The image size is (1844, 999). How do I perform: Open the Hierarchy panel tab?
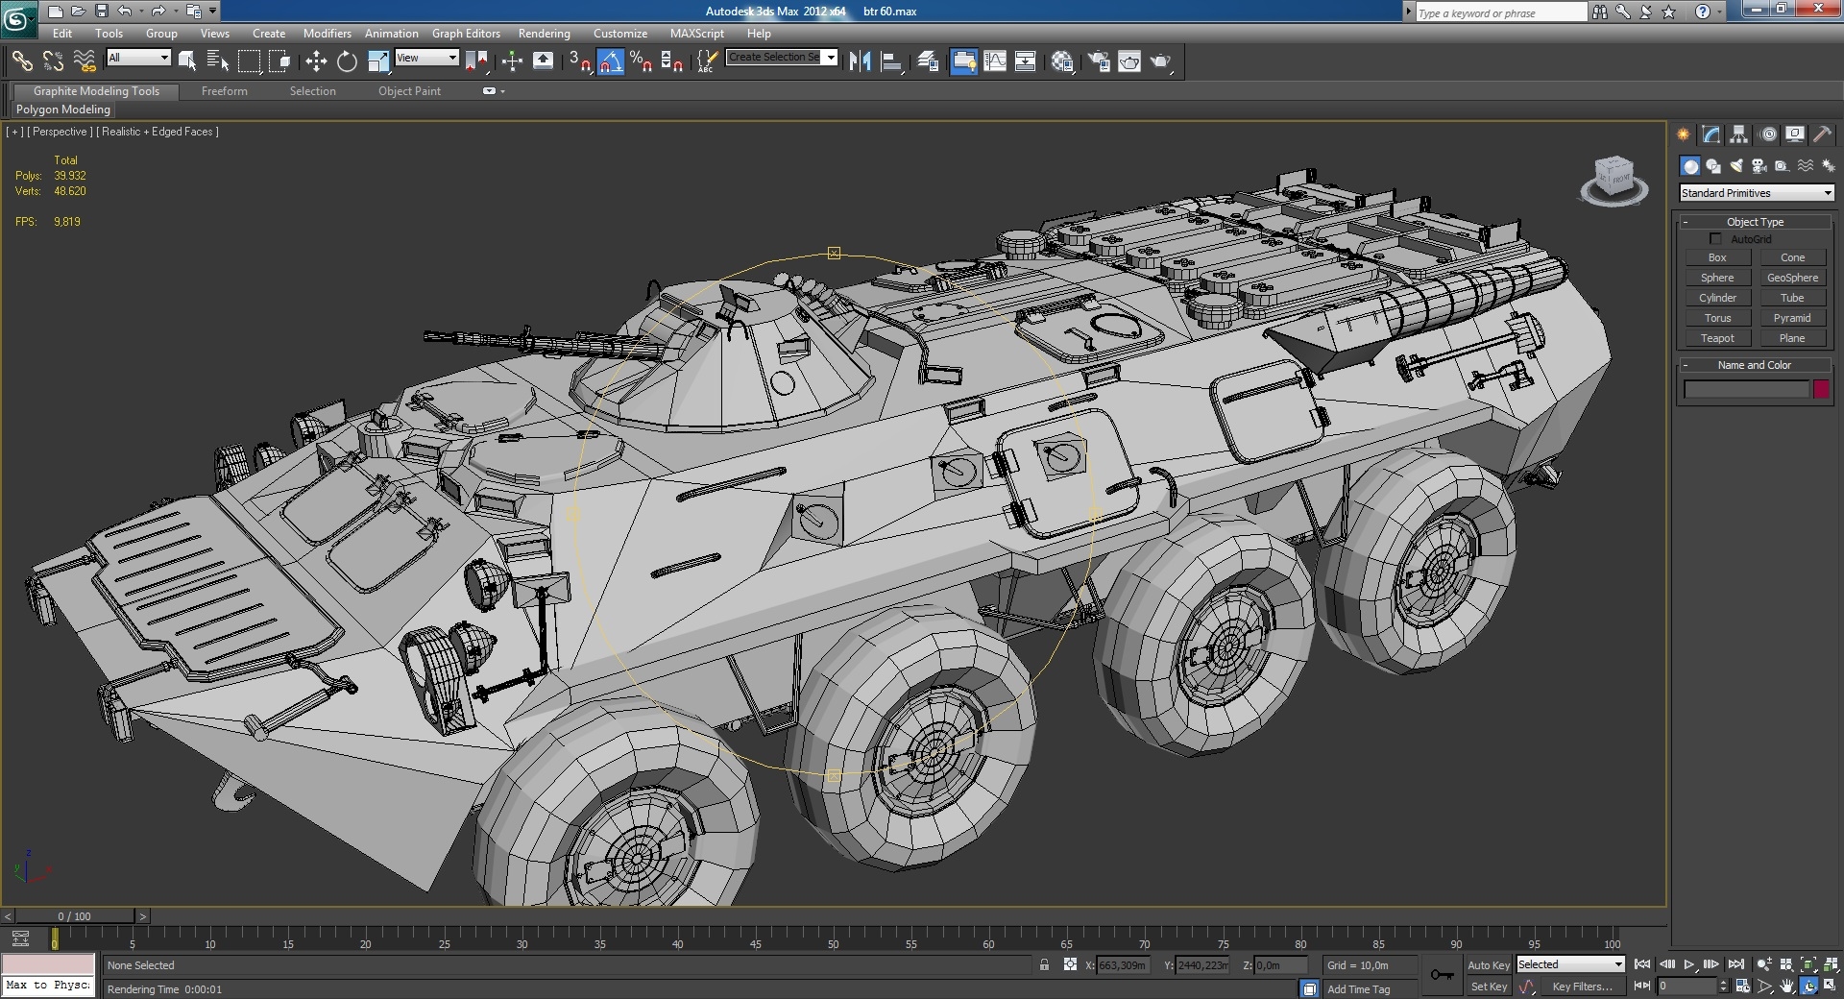(x=1738, y=134)
